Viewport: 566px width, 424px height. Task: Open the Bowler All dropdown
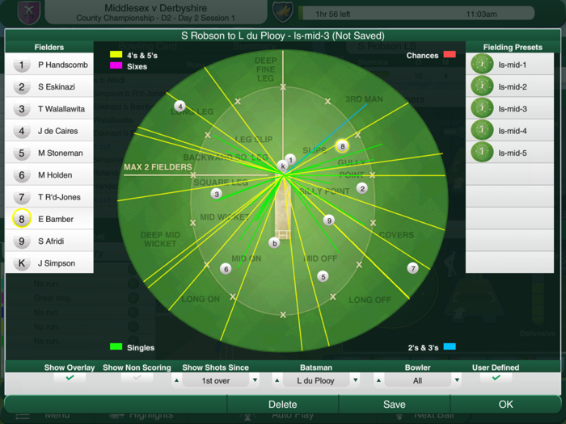coord(418,380)
